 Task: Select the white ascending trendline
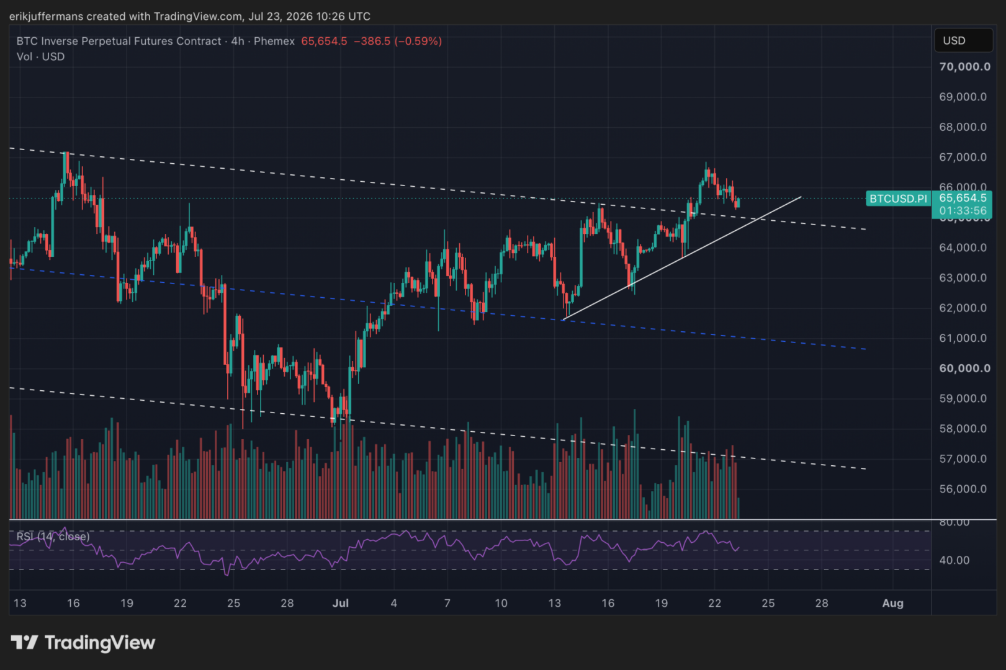click(681, 258)
